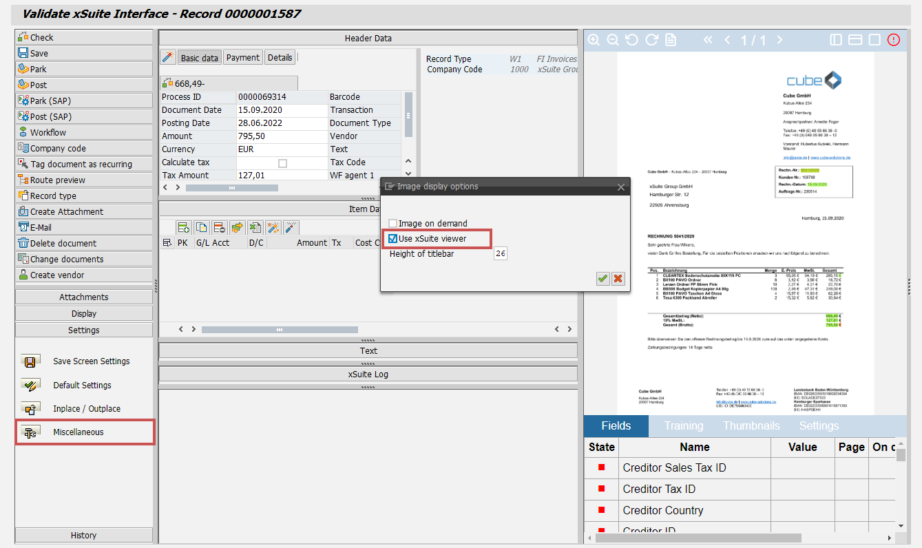
Task: Confirm image display options with green checkmark
Action: (603, 278)
